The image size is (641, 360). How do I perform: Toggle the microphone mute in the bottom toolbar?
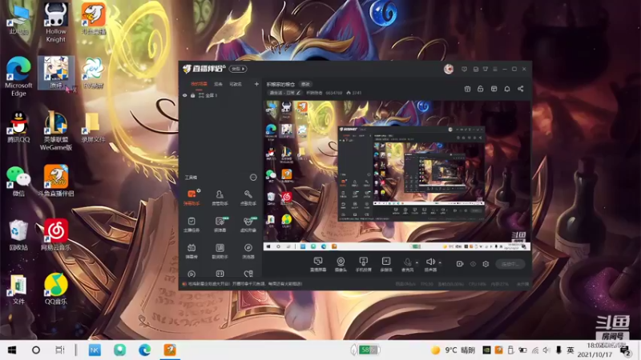coord(407,264)
